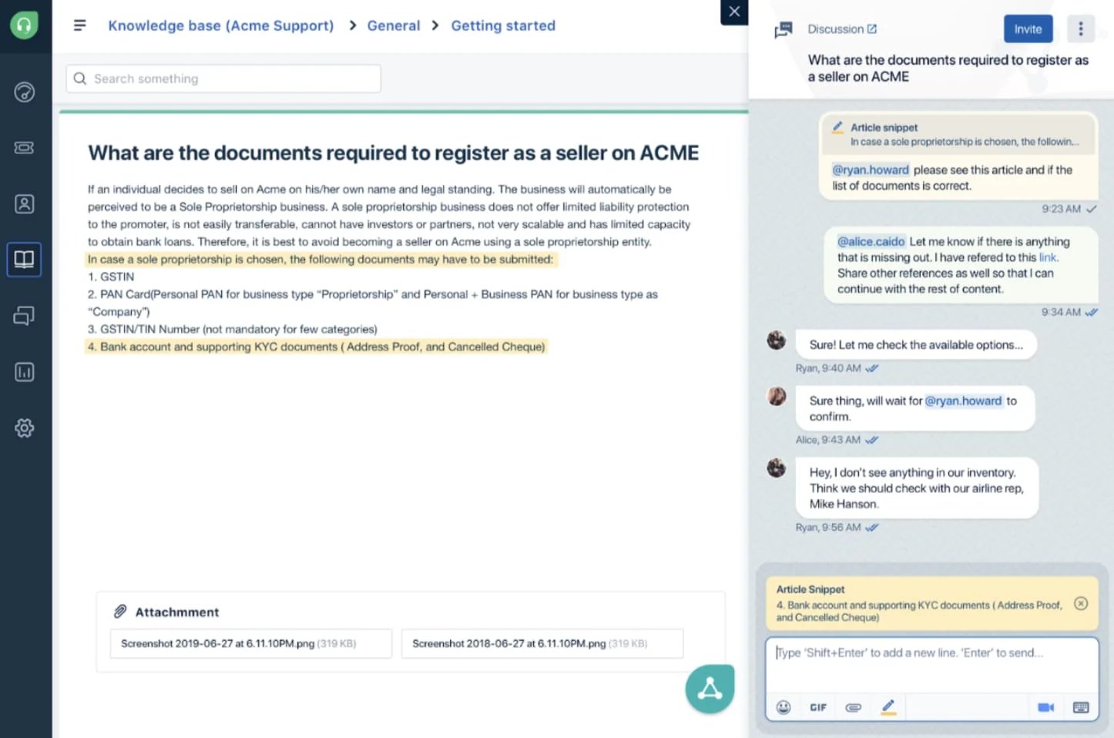Open the Freshdesk headphone logo
The height and width of the screenshot is (738, 1114).
pyautogui.click(x=25, y=25)
